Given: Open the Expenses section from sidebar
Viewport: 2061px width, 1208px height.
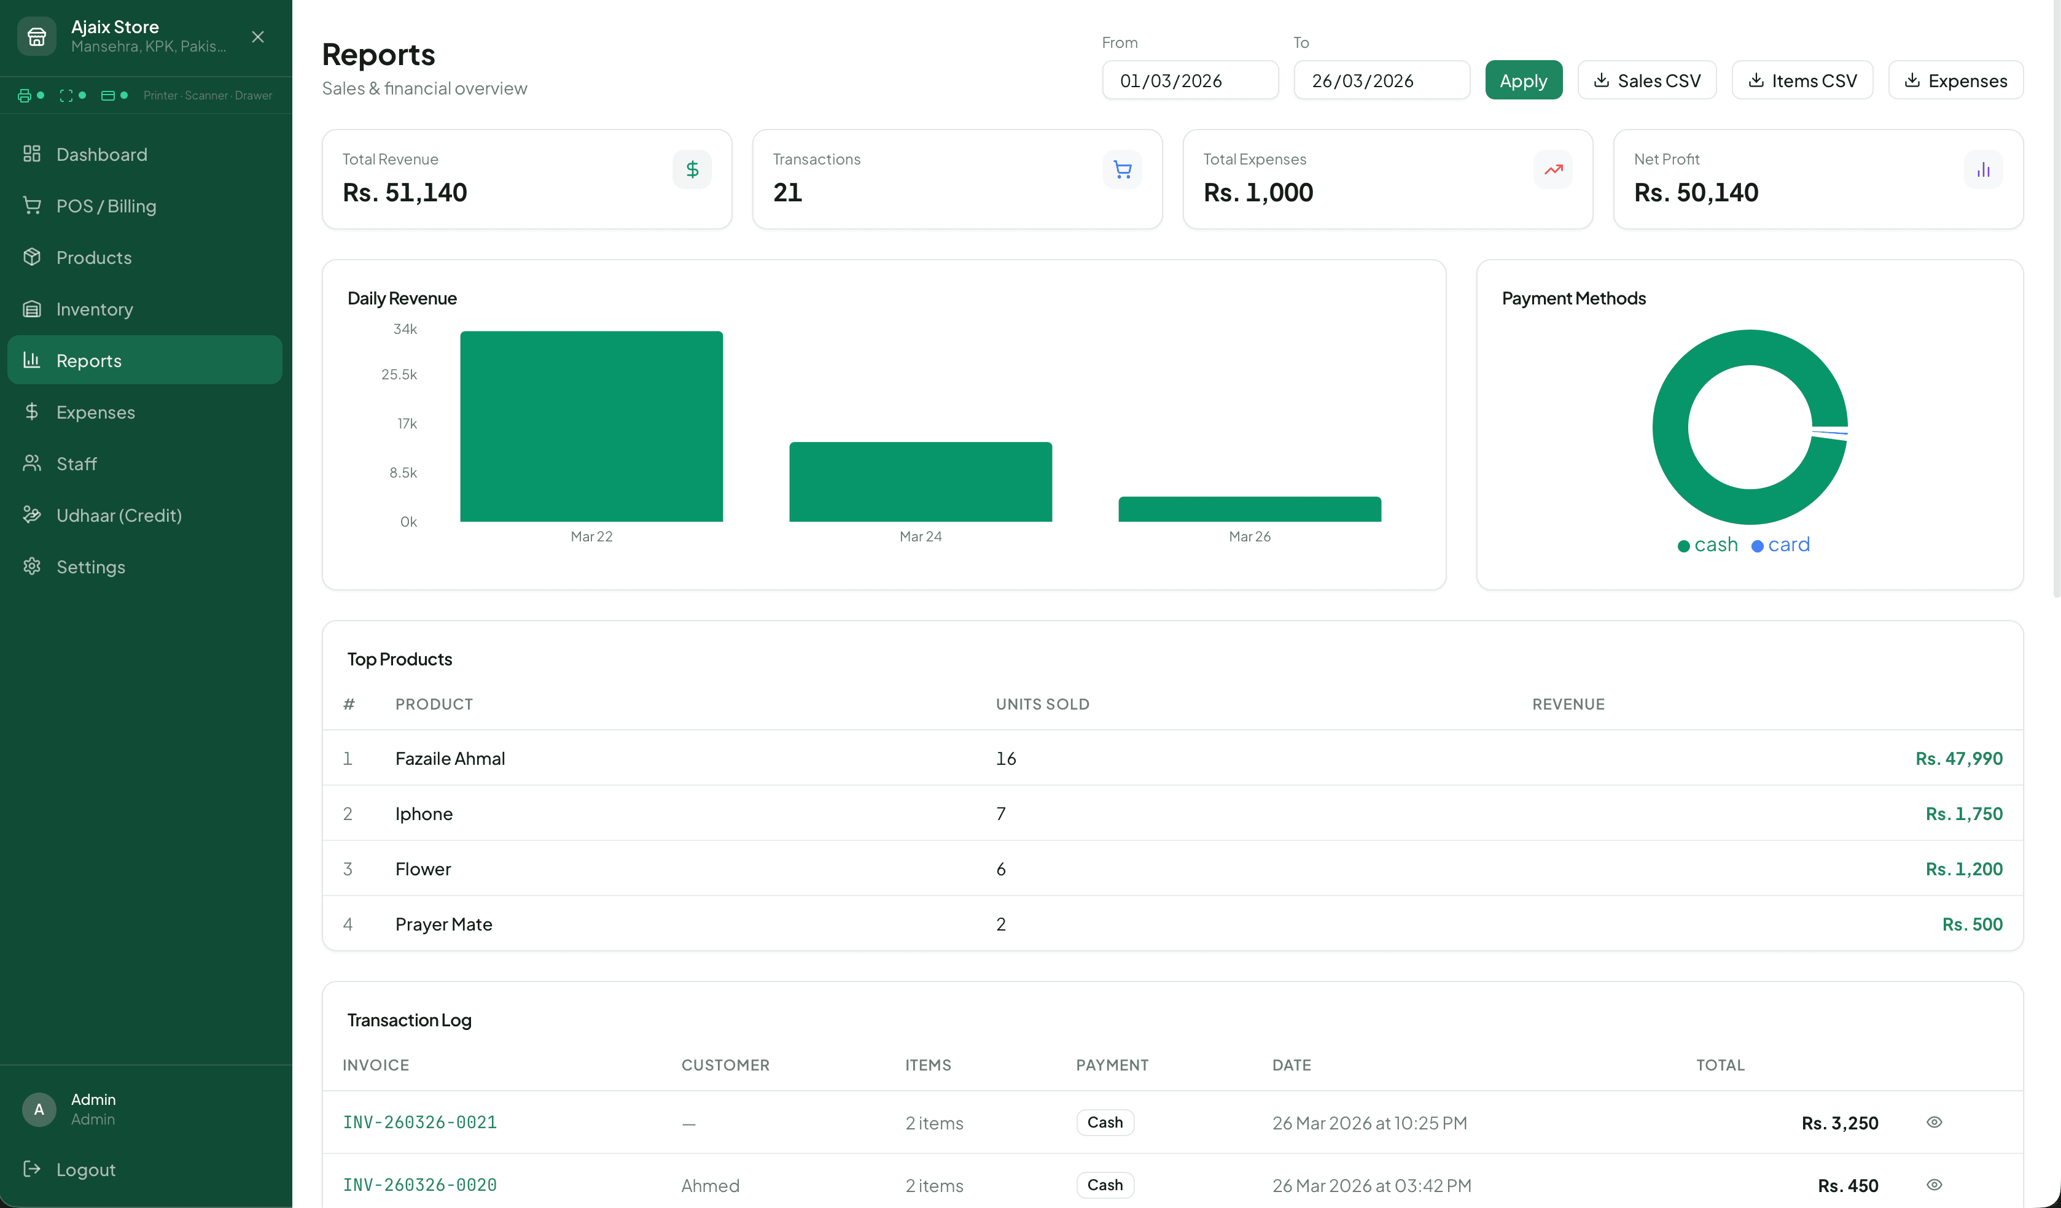Looking at the screenshot, I should click(96, 412).
